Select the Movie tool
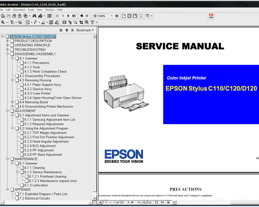259x207 pixels. coord(64,22)
